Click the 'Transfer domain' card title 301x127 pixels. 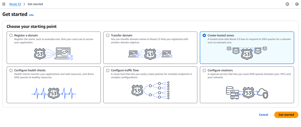pyautogui.click(x=122, y=35)
